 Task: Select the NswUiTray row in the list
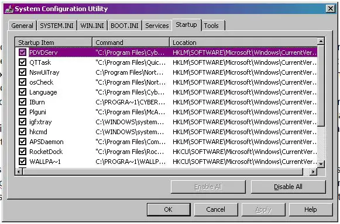pos(166,72)
